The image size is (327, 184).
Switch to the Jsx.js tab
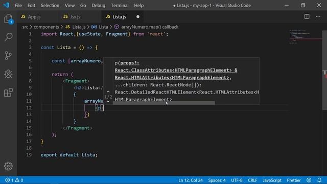tap(80, 17)
